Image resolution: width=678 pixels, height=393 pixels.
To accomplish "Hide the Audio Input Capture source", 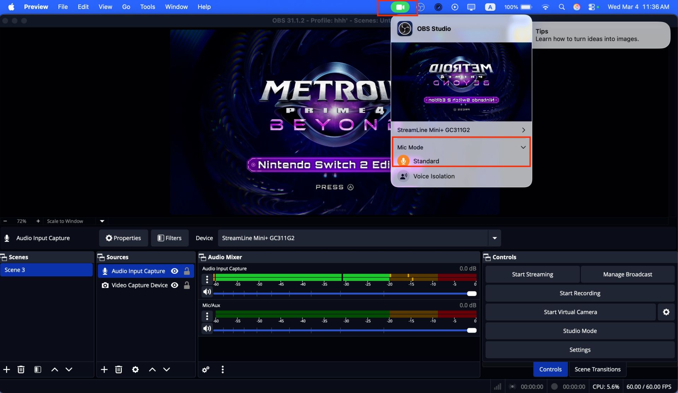I will pyautogui.click(x=174, y=271).
